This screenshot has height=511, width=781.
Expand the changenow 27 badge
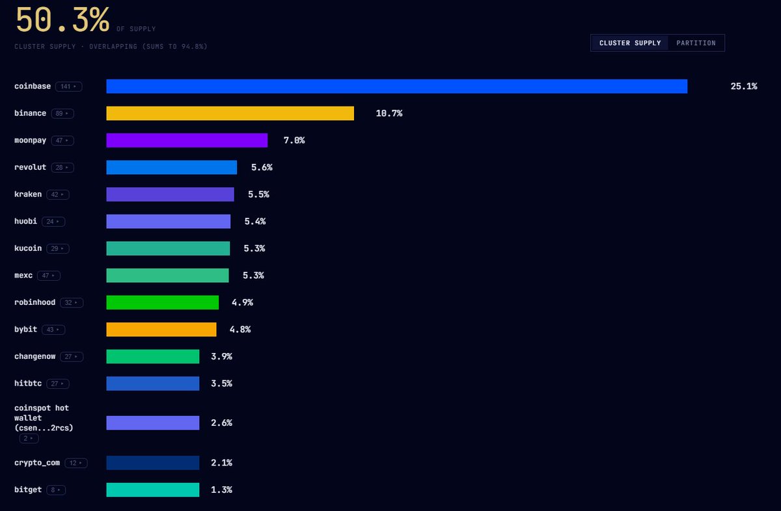click(72, 356)
